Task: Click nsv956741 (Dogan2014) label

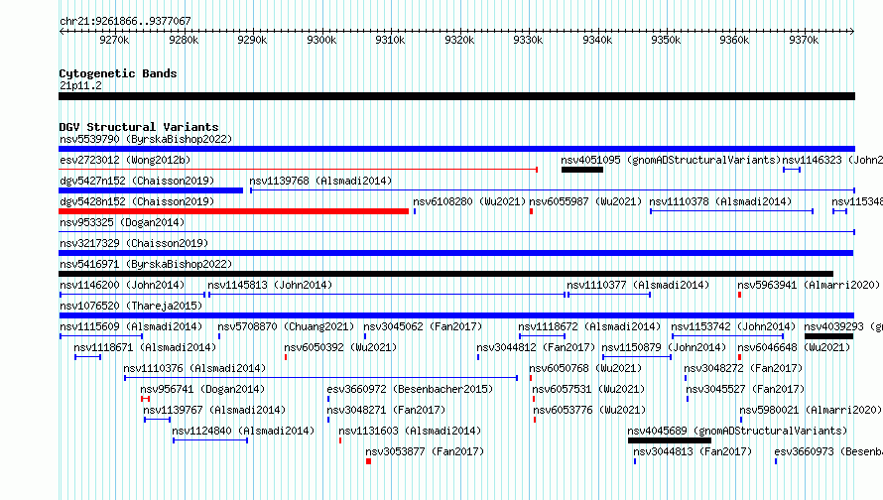Action: click(x=202, y=389)
